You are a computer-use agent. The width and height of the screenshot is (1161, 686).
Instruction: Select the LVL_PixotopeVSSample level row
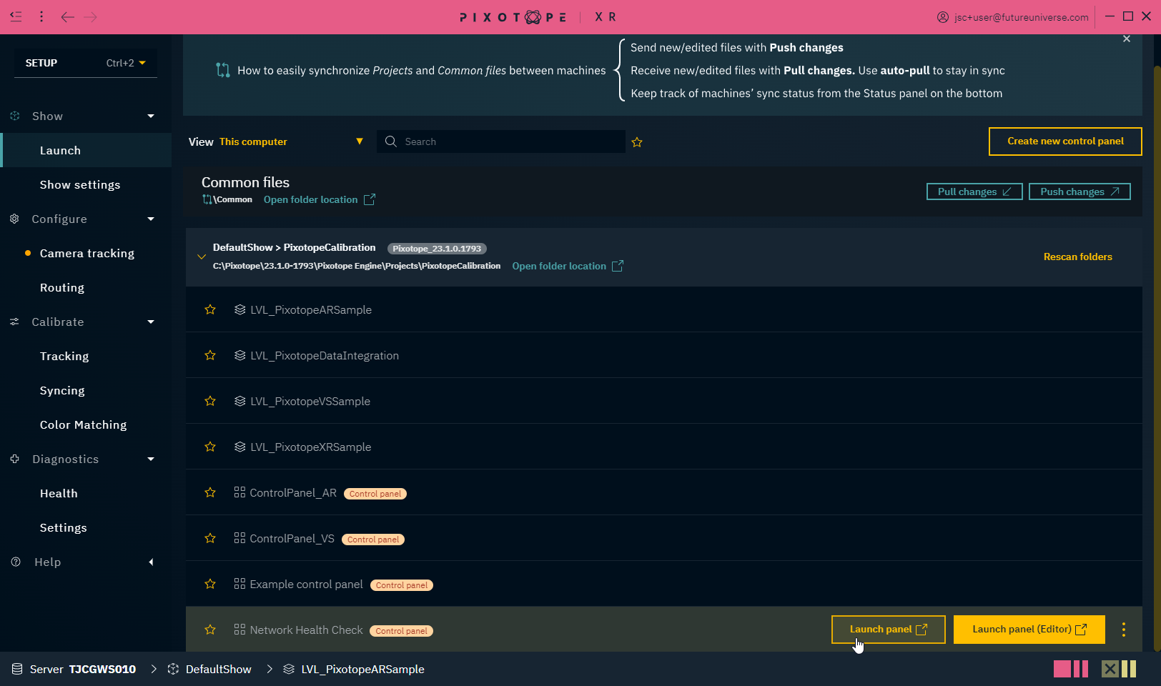[664, 401]
